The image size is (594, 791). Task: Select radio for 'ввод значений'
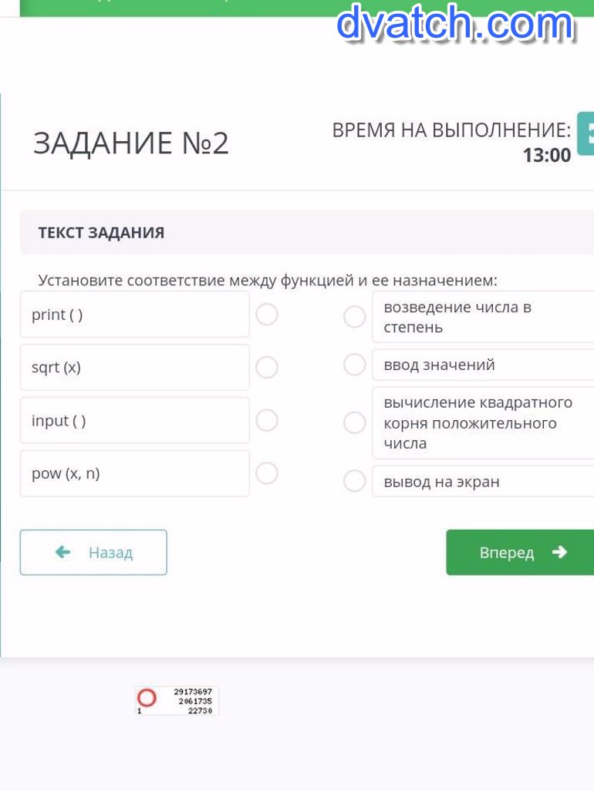pyautogui.click(x=354, y=365)
